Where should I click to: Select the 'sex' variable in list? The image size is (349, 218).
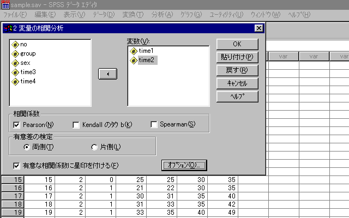coord(25,63)
